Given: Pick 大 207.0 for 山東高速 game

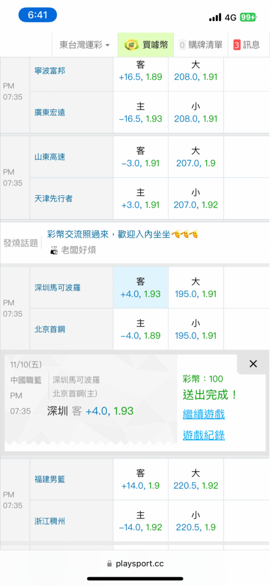Looking at the screenshot, I should pyautogui.click(x=196, y=157).
